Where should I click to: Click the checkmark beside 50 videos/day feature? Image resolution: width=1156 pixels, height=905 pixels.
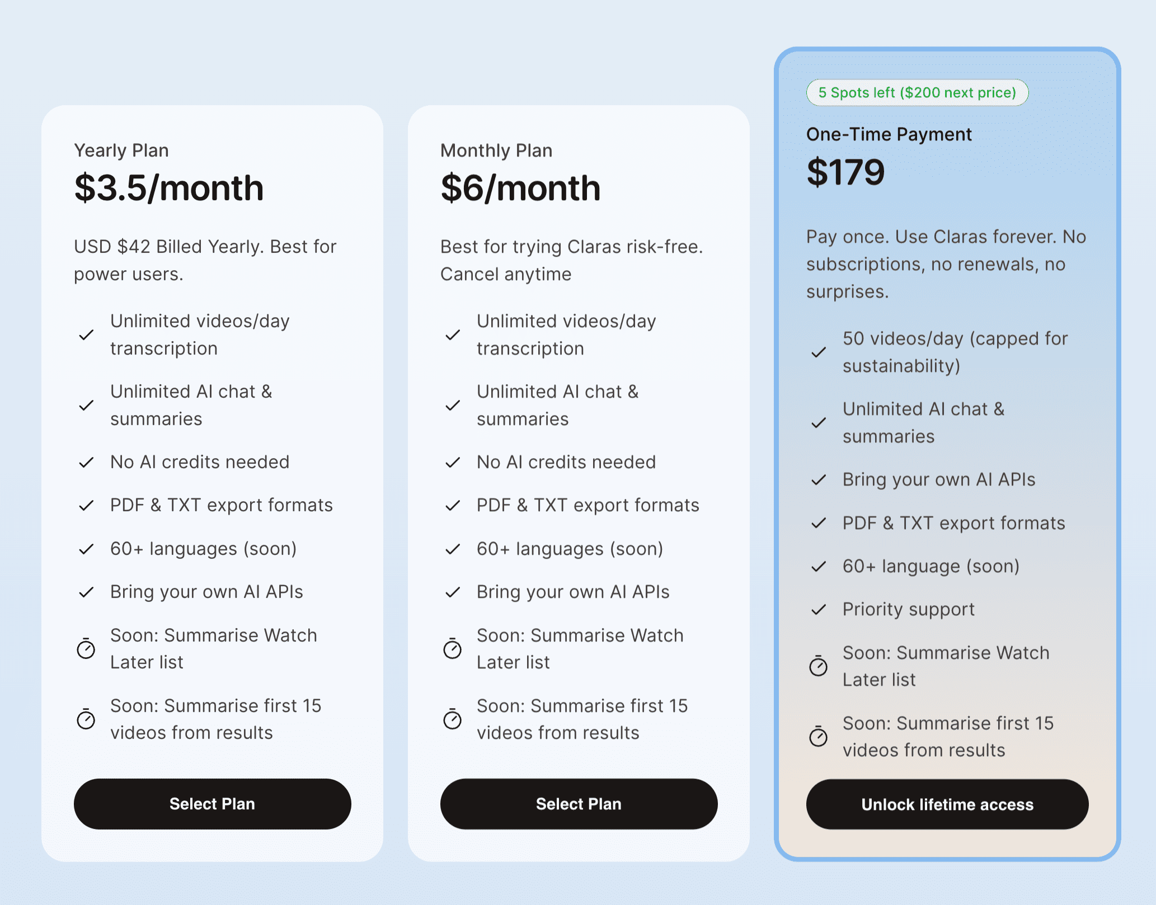tap(819, 352)
